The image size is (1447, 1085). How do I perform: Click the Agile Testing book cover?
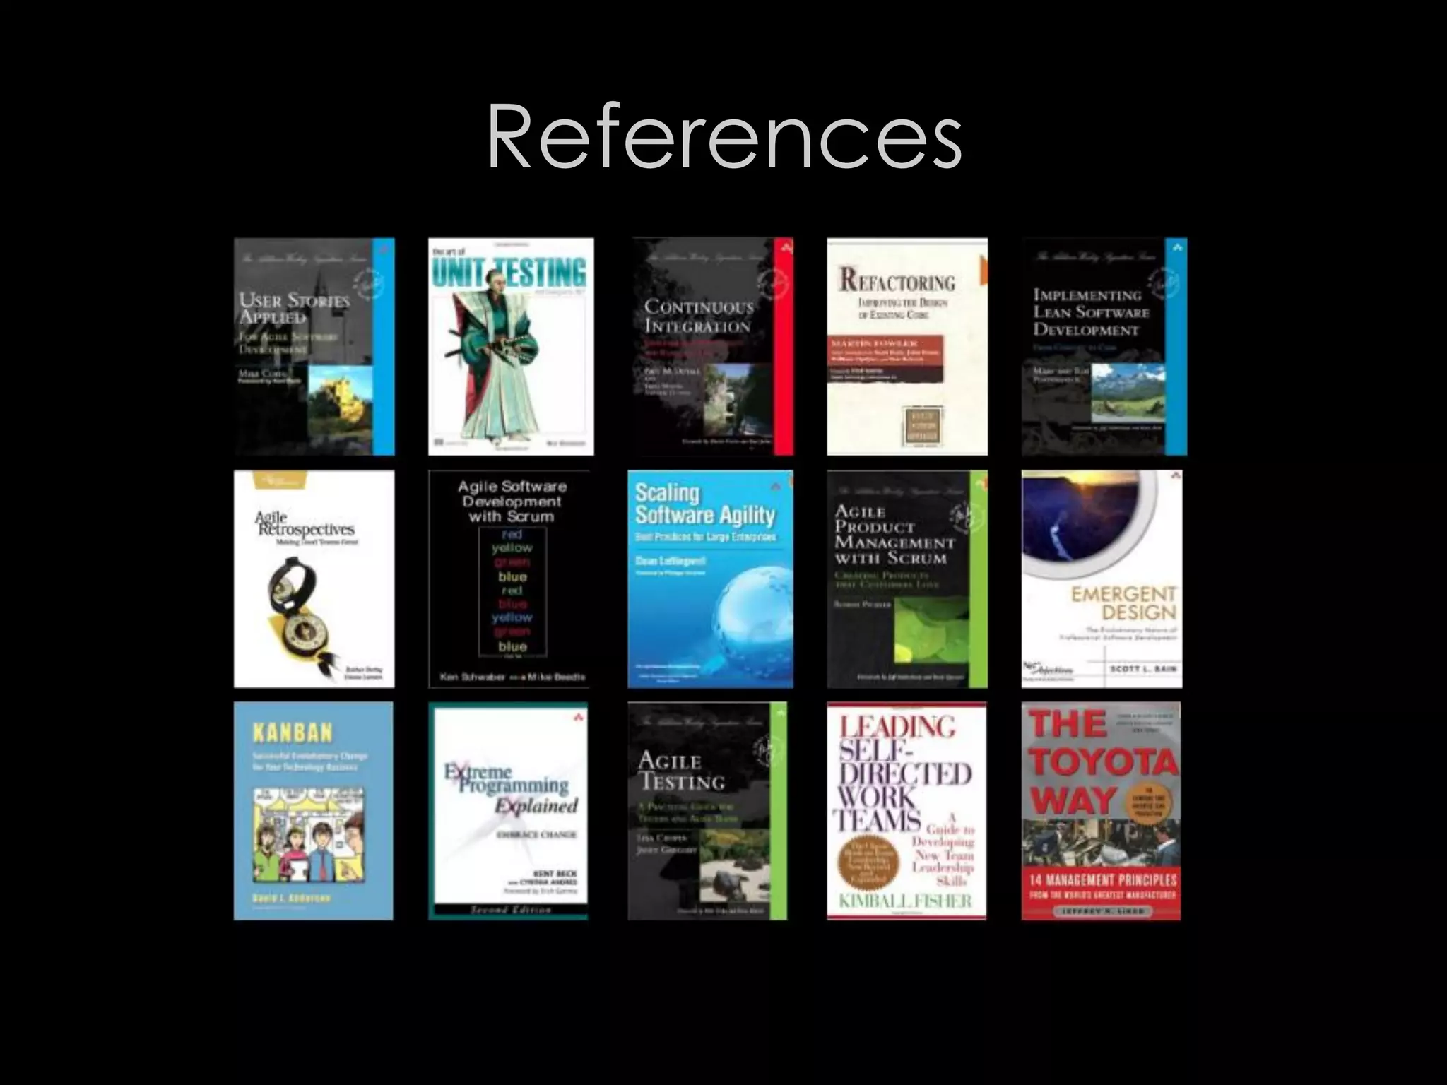point(707,811)
